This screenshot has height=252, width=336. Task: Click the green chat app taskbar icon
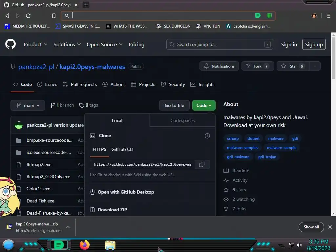tap(59, 245)
